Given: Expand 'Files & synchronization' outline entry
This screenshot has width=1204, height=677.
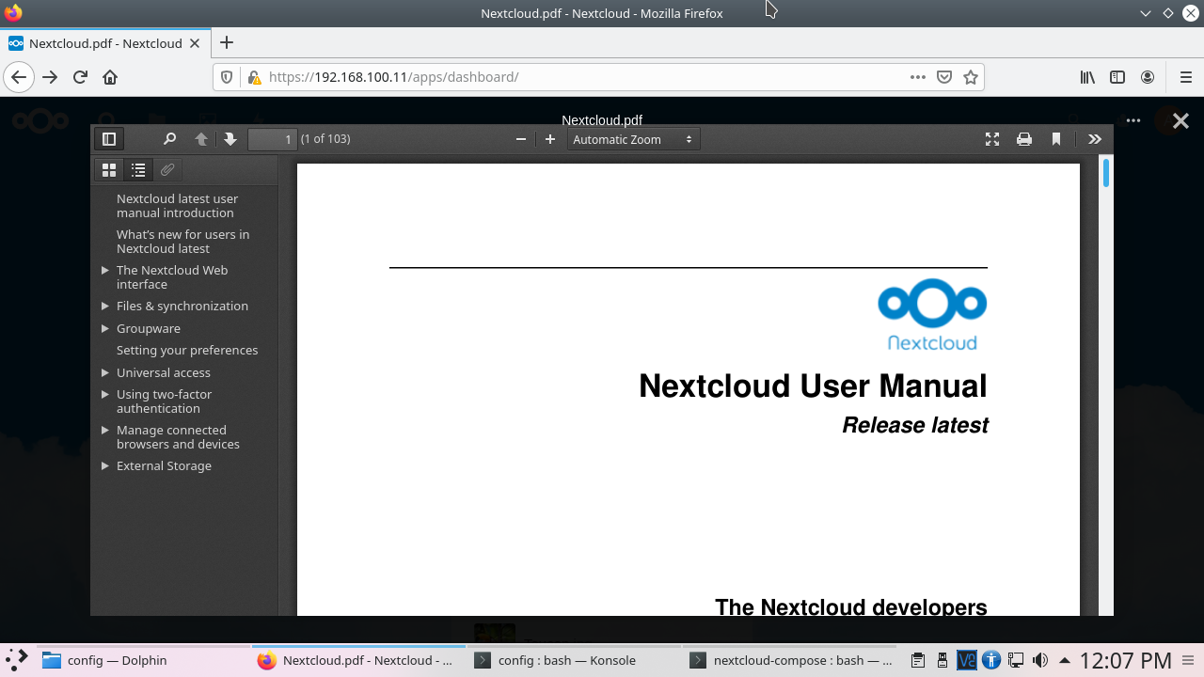Looking at the screenshot, I should (x=105, y=307).
